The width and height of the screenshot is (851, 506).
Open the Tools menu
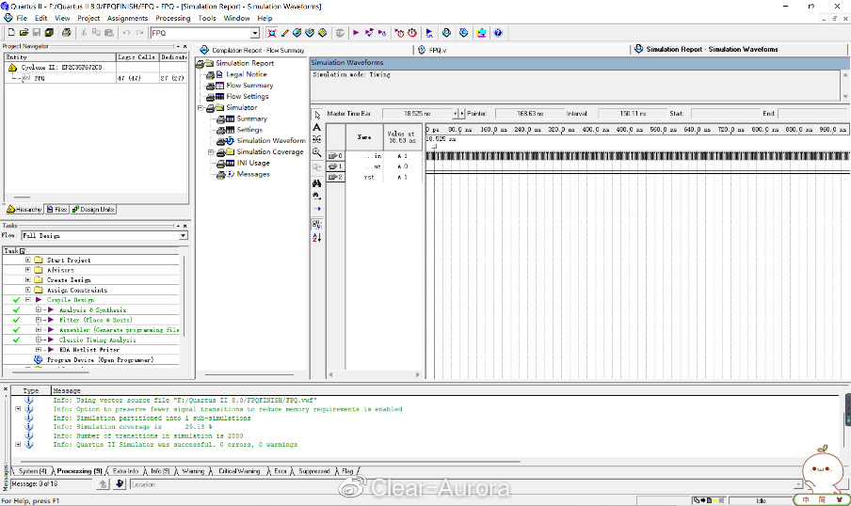207,18
